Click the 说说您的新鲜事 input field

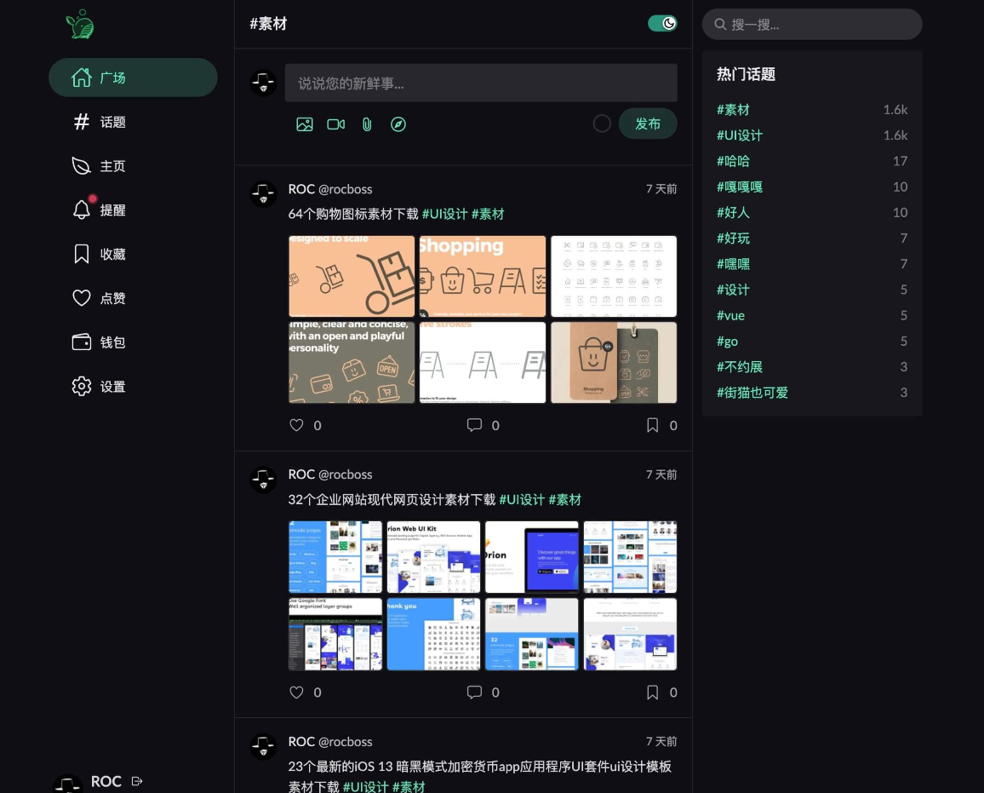[481, 83]
